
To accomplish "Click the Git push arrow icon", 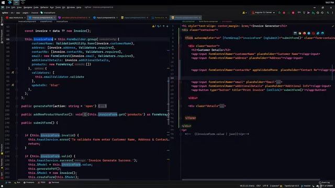I will [308, 13].
